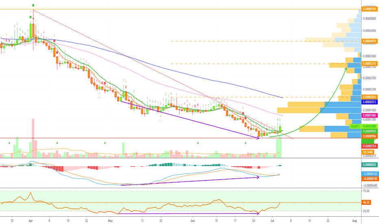Select the red horizontal support line
Viewport: 379px width, 224px height.
click(x=181, y=138)
